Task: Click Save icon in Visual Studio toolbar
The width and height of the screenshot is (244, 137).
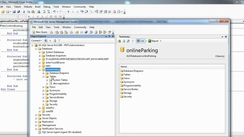Action: point(14,12)
